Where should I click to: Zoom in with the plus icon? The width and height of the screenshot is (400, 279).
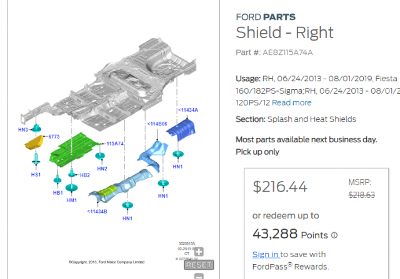click(199, 252)
